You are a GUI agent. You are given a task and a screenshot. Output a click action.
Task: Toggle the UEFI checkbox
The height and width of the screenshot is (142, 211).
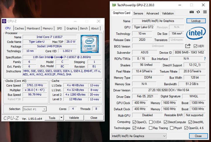(x=195, y=46)
